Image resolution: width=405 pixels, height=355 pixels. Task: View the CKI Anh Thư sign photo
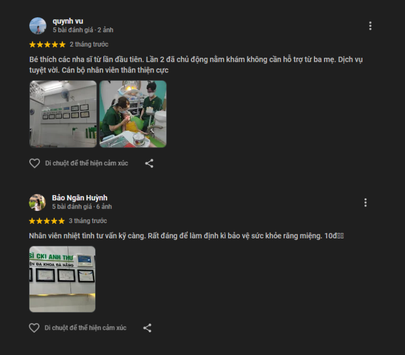pos(62,279)
